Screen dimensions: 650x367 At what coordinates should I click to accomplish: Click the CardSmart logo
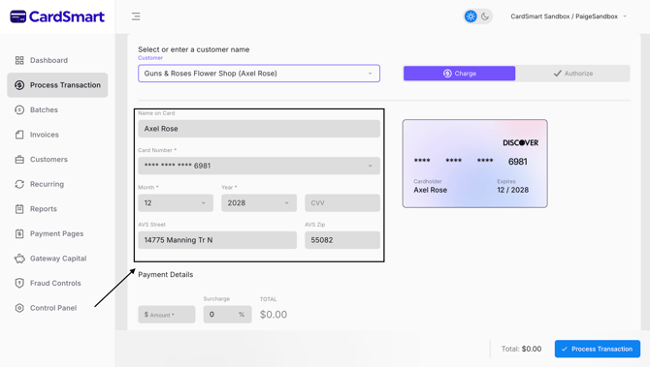57,16
